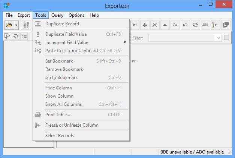The width and height of the screenshot is (235, 158).
Task: Select the Select Records menu entry
Action: click(x=81, y=136)
